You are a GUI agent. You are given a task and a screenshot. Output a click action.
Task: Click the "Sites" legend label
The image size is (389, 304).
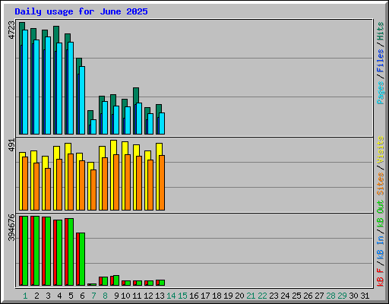(x=381, y=184)
